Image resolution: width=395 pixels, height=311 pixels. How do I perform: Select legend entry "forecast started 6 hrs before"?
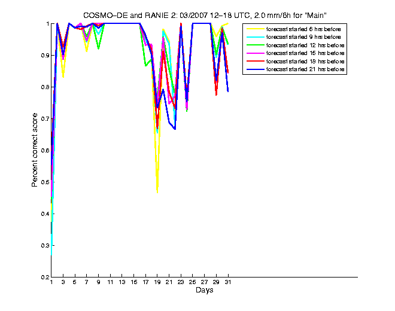pyautogui.click(x=303, y=29)
